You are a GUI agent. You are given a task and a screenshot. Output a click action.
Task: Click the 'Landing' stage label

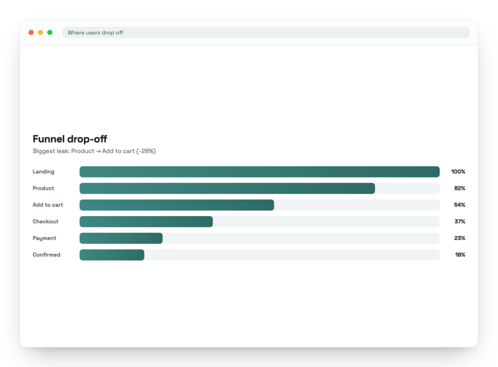[x=43, y=172]
